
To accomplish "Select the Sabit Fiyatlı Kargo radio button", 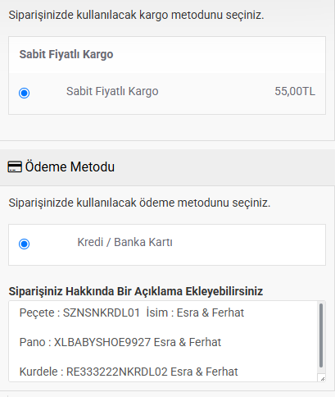I will tap(24, 93).
